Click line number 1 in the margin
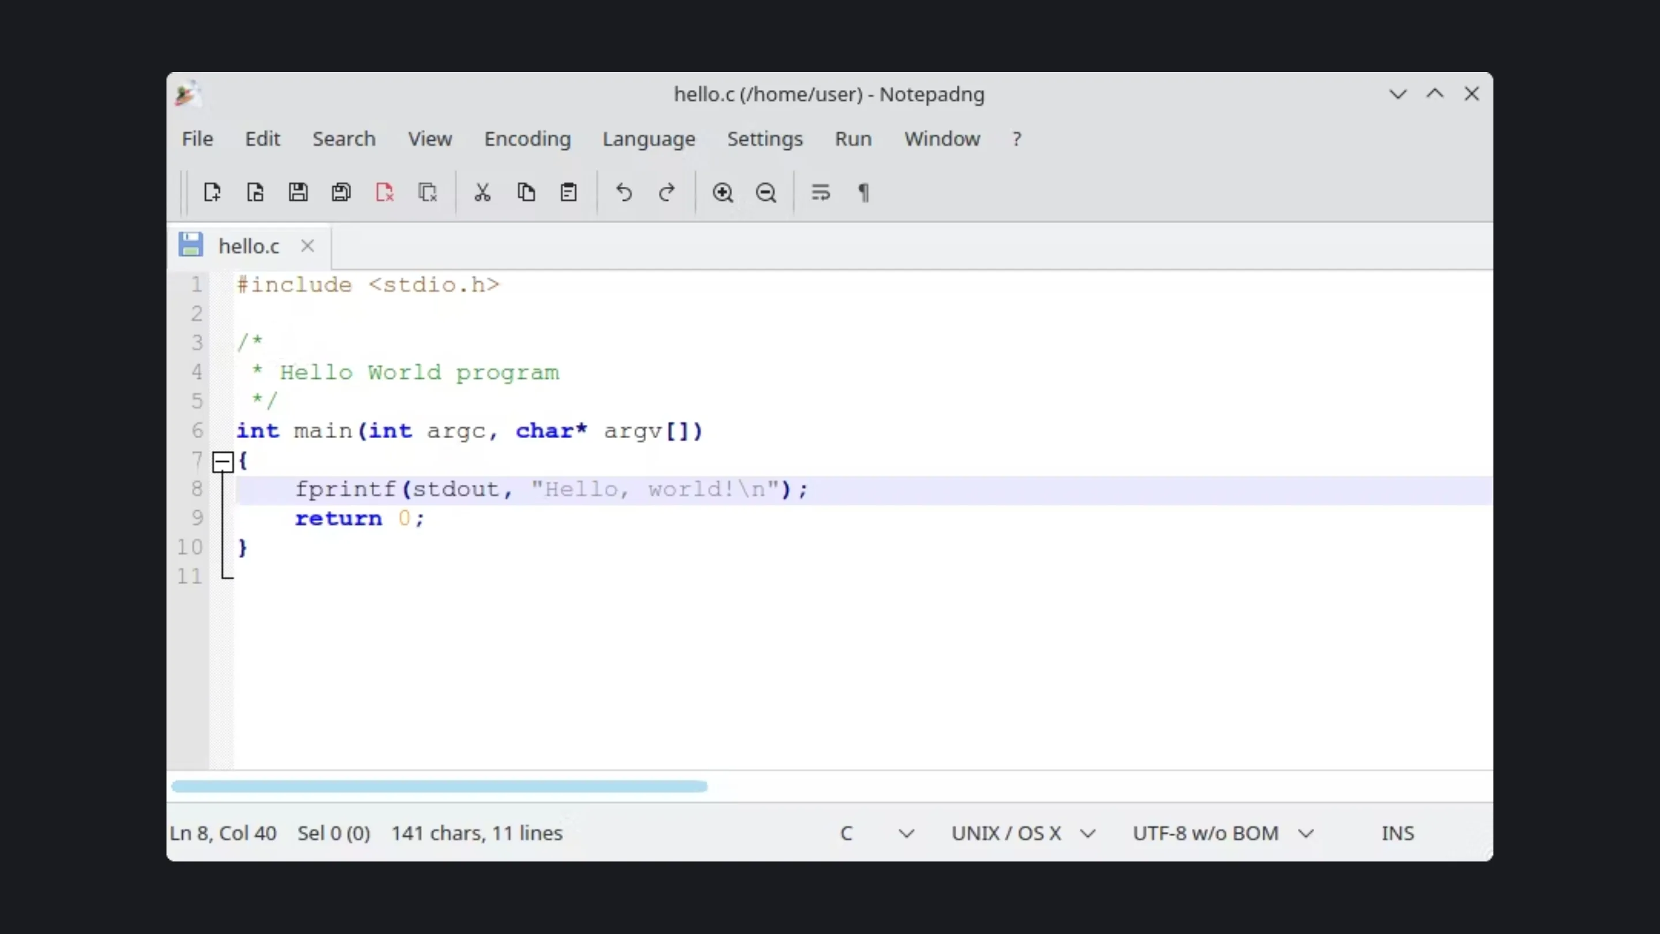Viewport: 1660px width, 934px height. click(x=197, y=284)
